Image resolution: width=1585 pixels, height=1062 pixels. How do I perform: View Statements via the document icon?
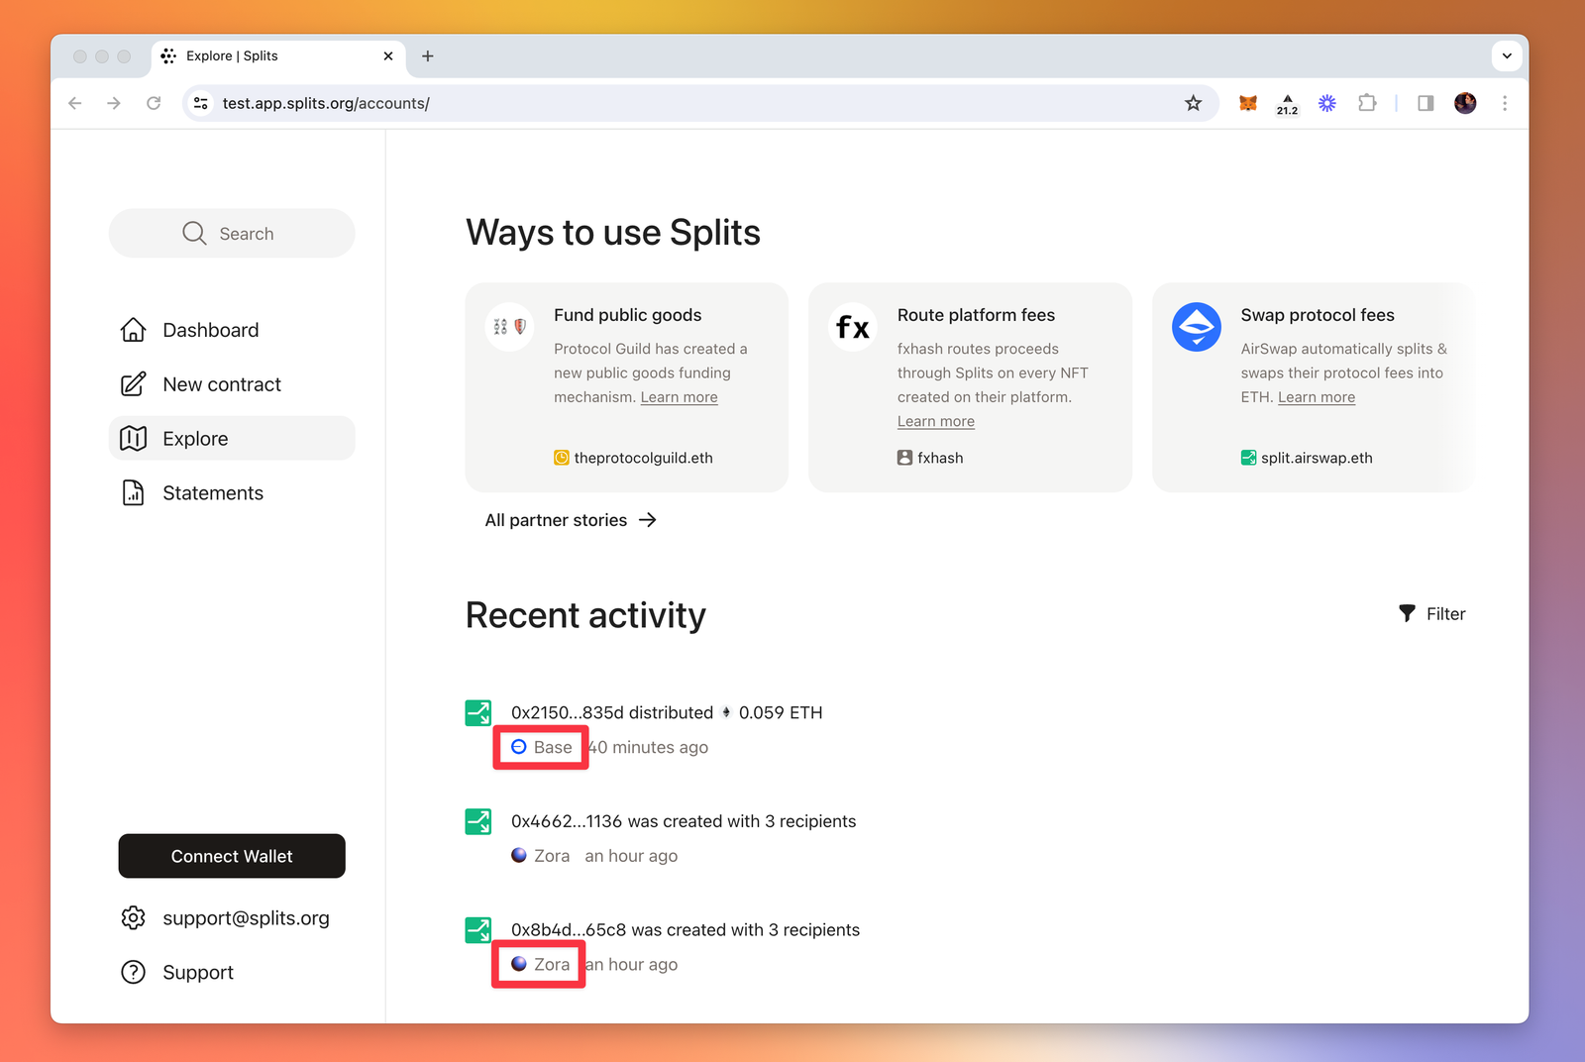pos(134,492)
